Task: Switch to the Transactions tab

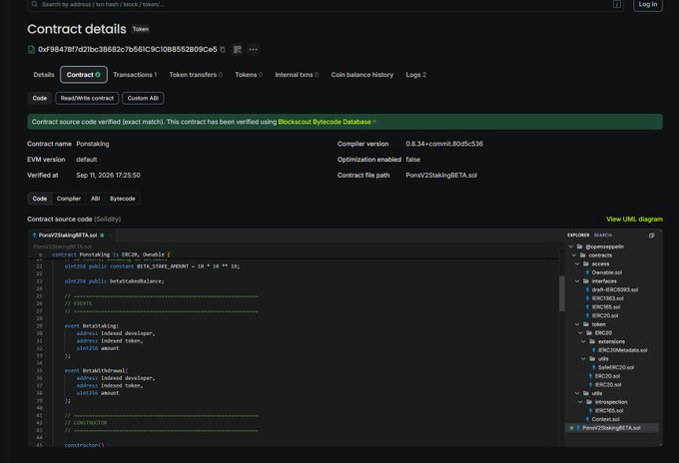Action: pos(135,75)
